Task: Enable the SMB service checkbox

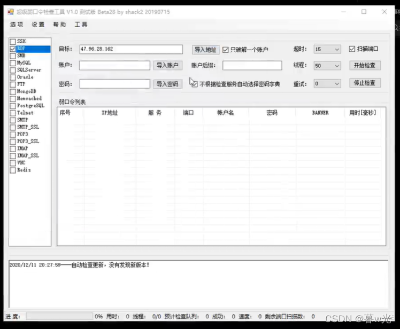Action: pyautogui.click(x=13, y=56)
